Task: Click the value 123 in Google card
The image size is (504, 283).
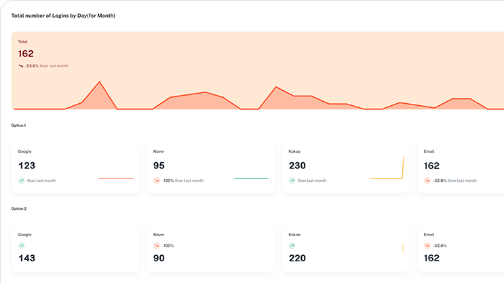Action: coord(26,166)
